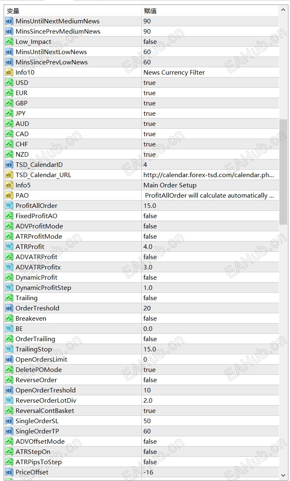The image size is (290, 481).
Task: Click the string icon beside Info10
Action: point(9,73)
